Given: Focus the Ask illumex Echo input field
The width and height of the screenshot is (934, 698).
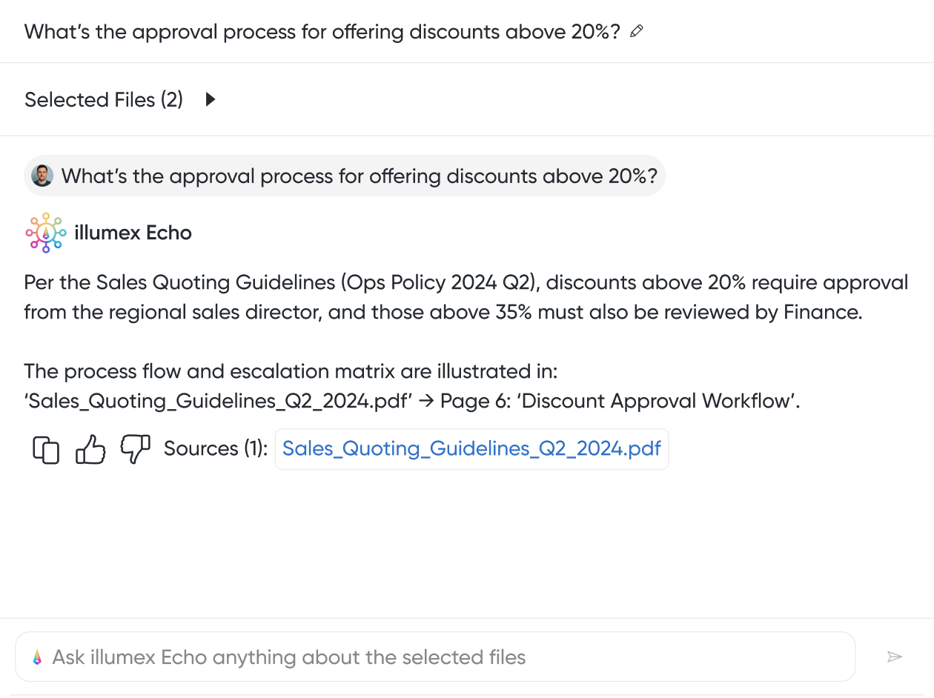Looking at the screenshot, I should point(445,657).
